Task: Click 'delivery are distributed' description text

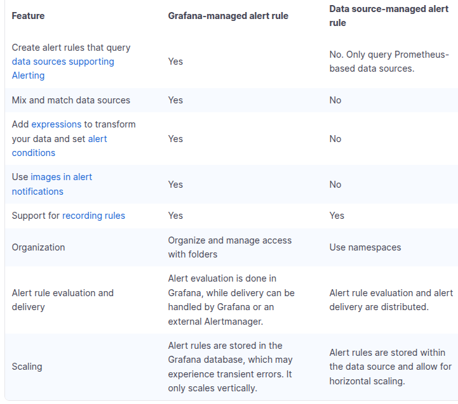Action: tap(379, 307)
